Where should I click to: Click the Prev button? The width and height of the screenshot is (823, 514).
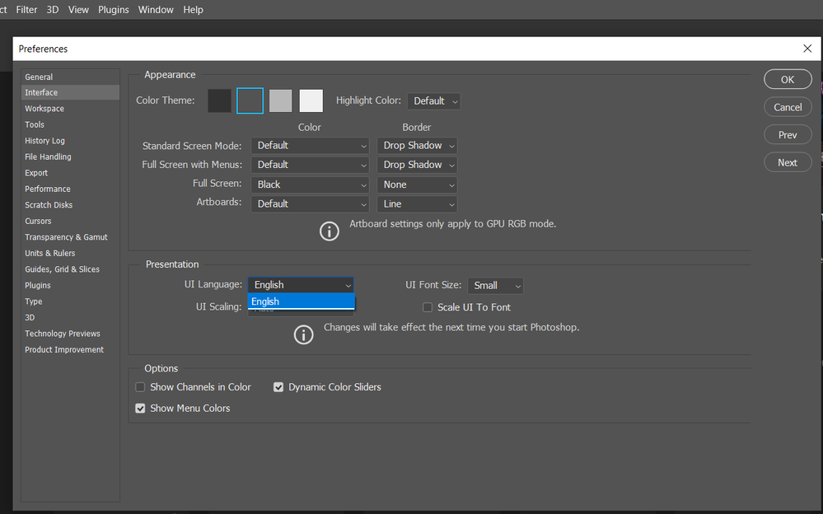click(788, 135)
